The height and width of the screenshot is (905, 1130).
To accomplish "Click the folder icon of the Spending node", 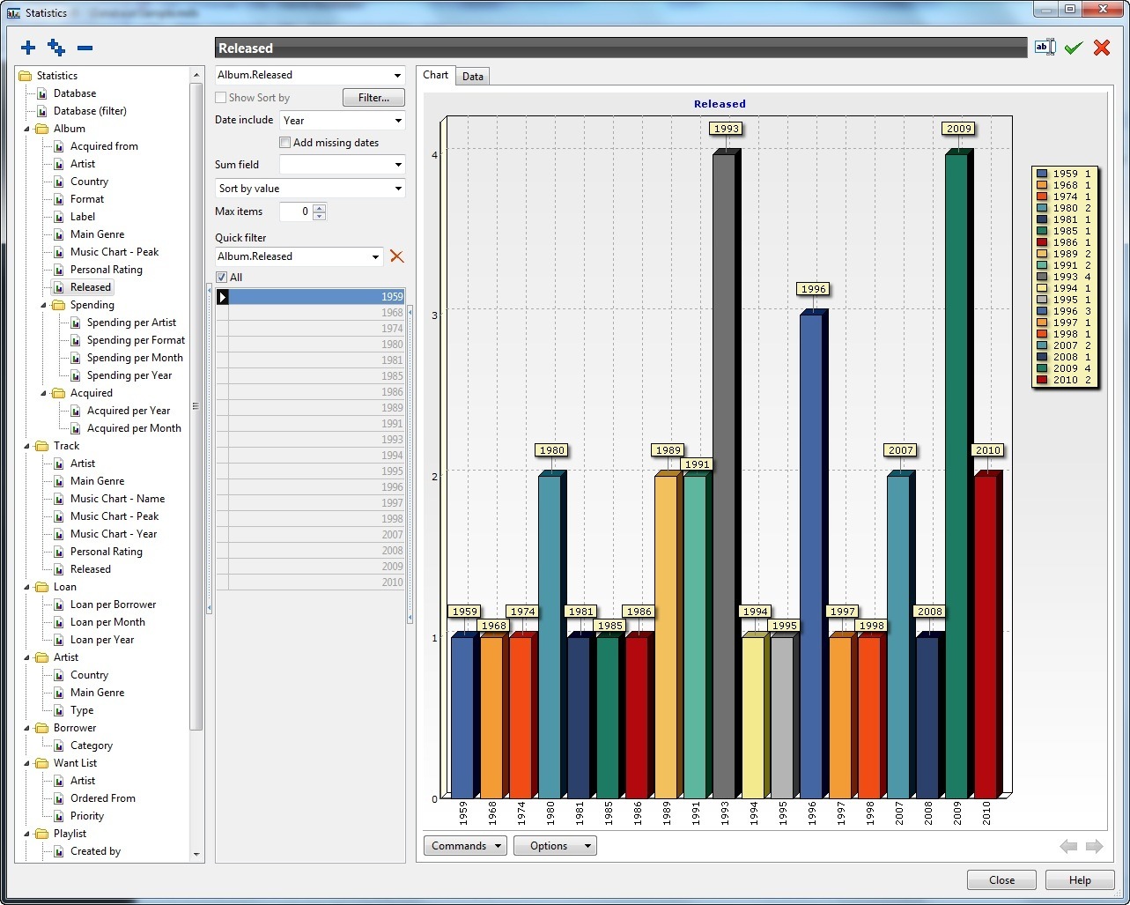I will [x=58, y=305].
